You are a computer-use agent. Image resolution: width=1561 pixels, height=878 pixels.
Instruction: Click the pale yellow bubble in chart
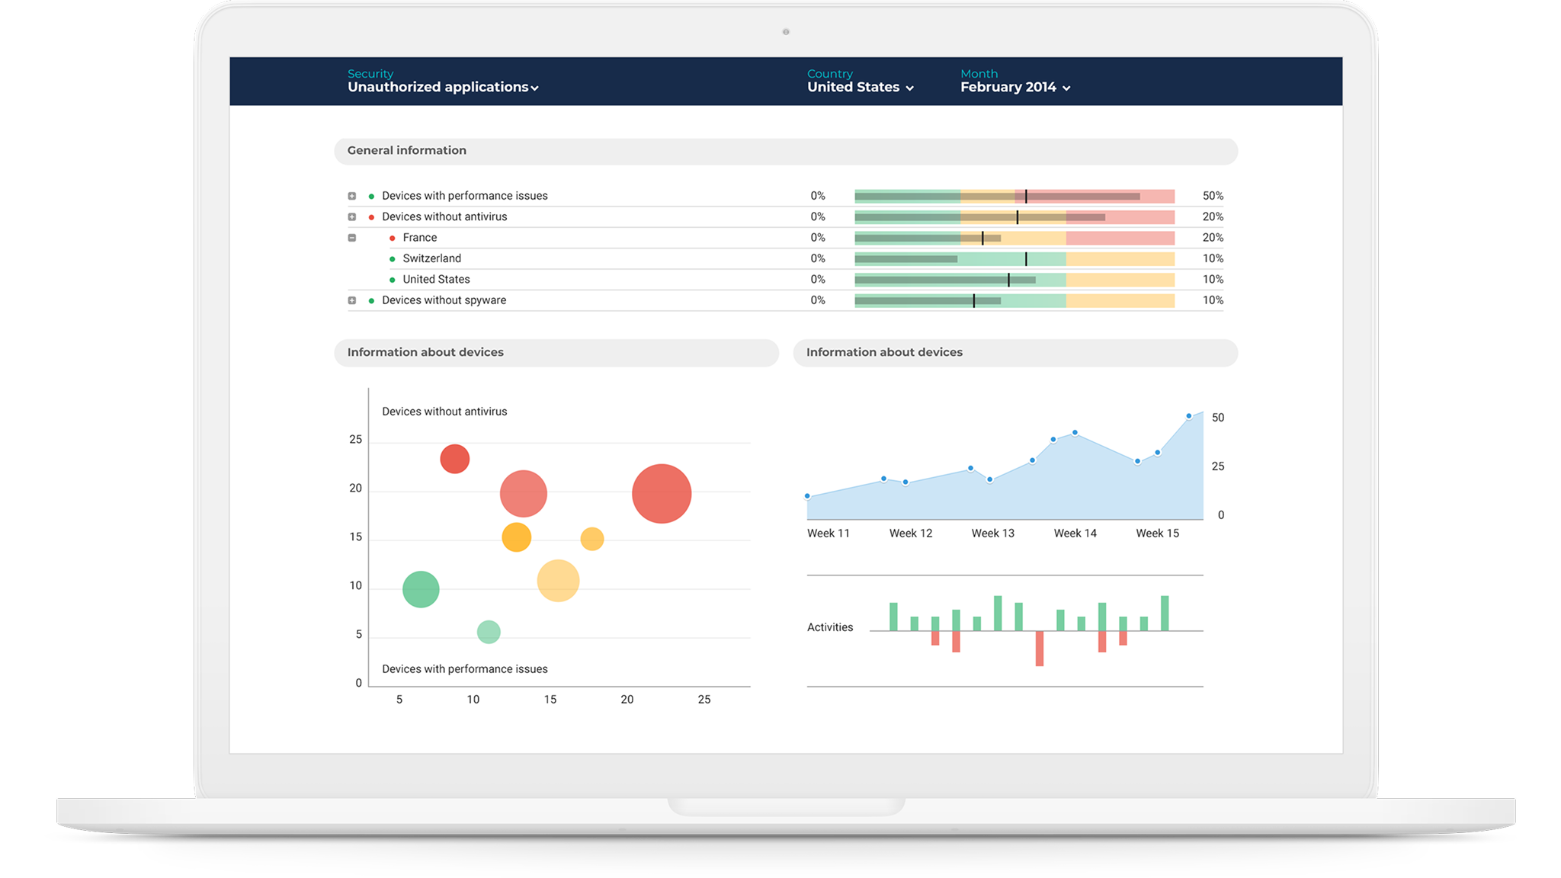[x=558, y=581]
